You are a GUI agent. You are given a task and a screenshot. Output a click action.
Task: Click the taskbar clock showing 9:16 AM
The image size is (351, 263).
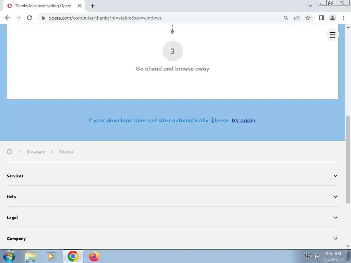333,256
